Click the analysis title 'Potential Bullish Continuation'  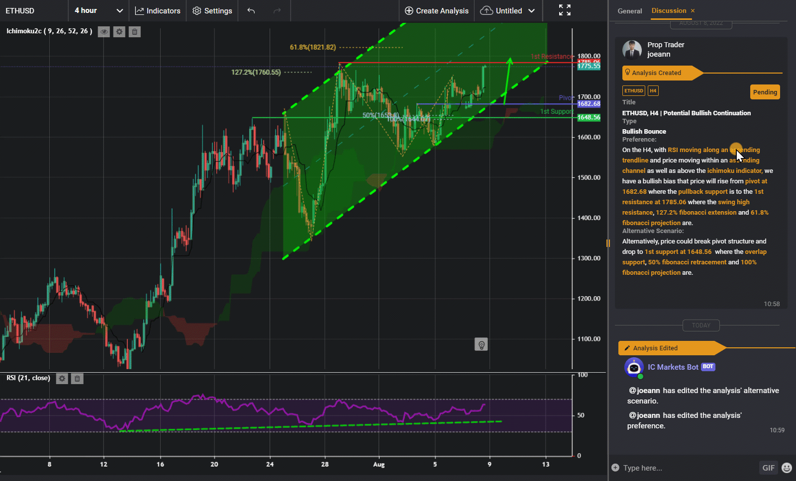(x=707, y=113)
